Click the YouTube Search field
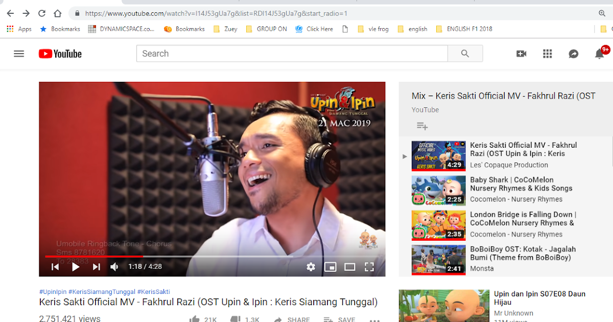The width and height of the screenshot is (613, 322). click(292, 54)
